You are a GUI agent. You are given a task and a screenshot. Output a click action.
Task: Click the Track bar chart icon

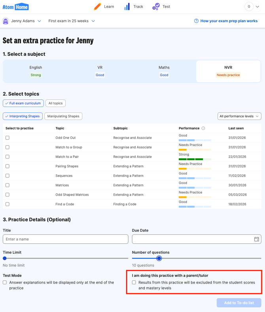(x=127, y=7)
